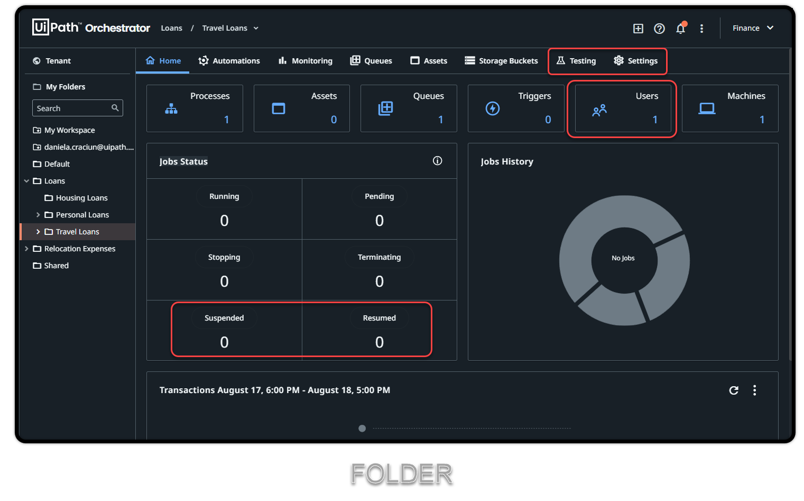The height and width of the screenshot is (501, 804).
Task: Switch to the Queues tab
Action: (x=371, y=61)
